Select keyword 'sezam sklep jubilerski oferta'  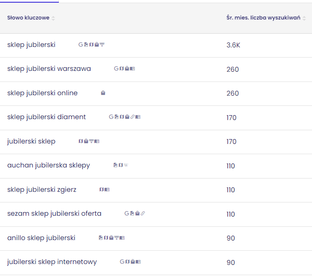point(54,214)
